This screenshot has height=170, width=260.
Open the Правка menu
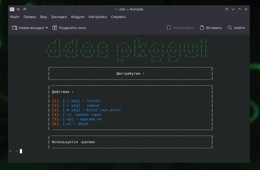point(30,17)
